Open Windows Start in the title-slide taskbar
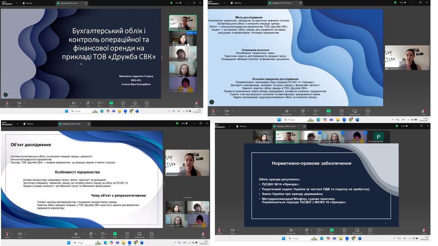The width and height of the screenshot is (438, 246). click(67, 111)
